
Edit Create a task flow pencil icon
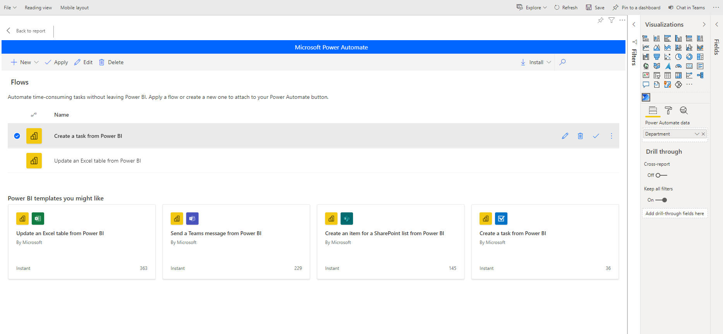point(565,136)
